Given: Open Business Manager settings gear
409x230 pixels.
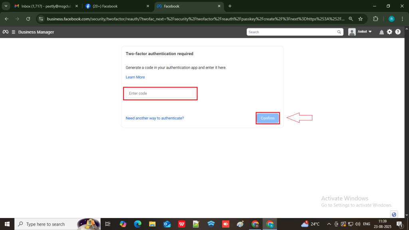Looking at the screenshot, I should [x=389, y=32].
